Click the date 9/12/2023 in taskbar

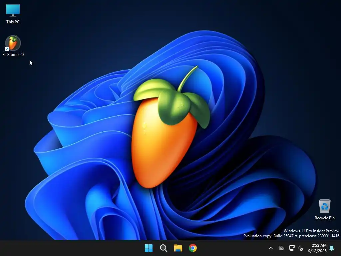[317, 251]
